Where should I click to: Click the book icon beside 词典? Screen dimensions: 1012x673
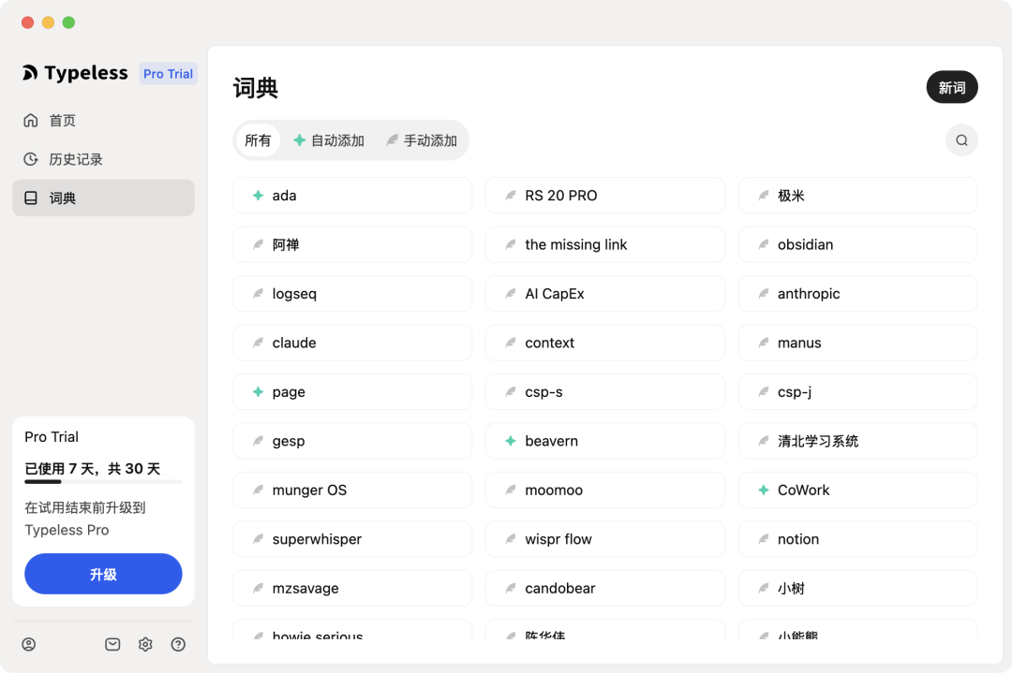(31, 198)
